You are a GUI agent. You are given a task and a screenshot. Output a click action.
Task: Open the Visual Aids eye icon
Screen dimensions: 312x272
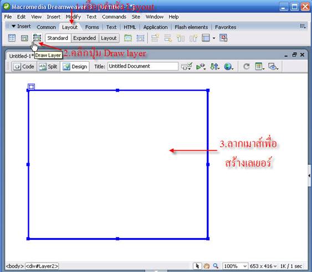[273, 67]
